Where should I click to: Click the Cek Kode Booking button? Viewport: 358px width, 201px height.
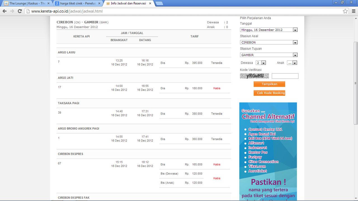[269, 93]
